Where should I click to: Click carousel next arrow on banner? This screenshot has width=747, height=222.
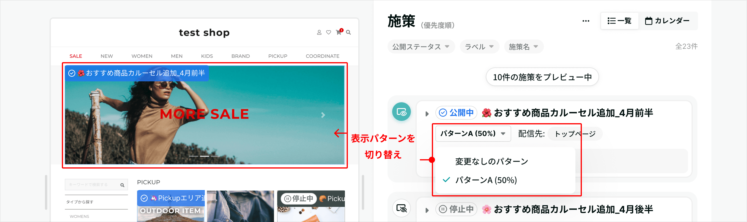(x=323, y=115)
